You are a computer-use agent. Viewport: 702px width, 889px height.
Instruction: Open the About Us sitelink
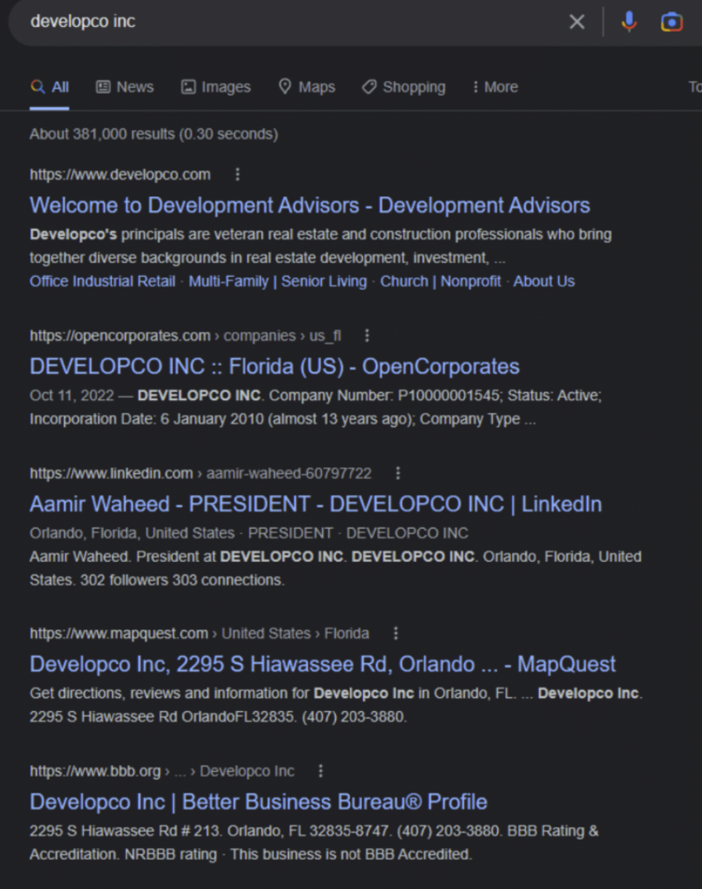click(x=544, y=281)
